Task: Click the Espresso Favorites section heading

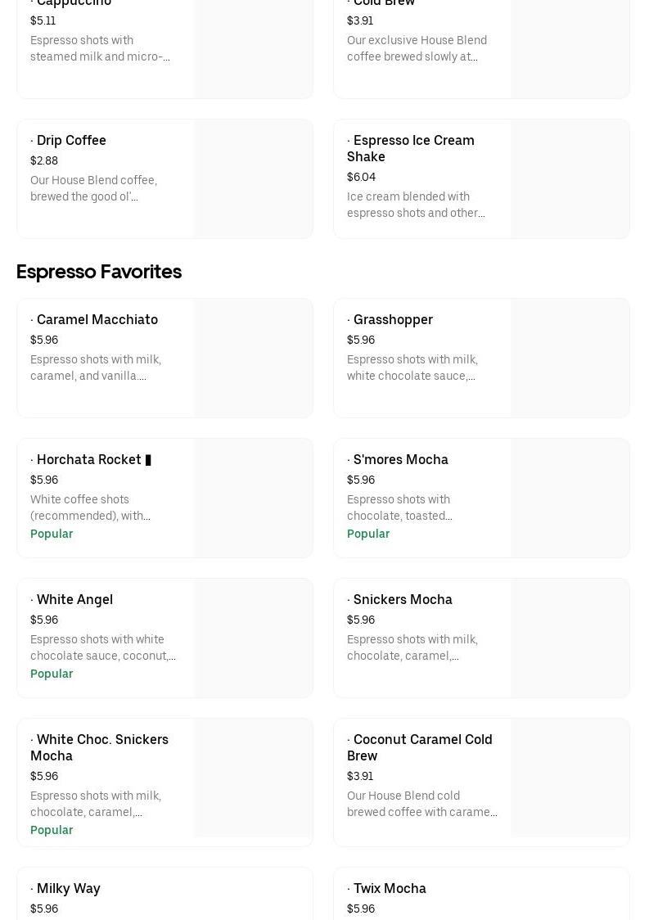Action: click(x=99, y=272)
